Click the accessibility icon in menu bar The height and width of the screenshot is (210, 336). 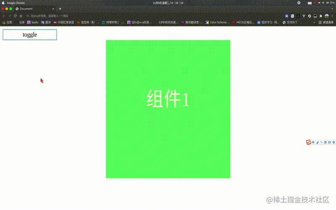point(299,3)
